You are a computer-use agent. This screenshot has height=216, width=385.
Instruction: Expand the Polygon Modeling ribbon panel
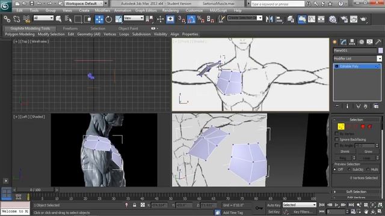pos(20,34)
